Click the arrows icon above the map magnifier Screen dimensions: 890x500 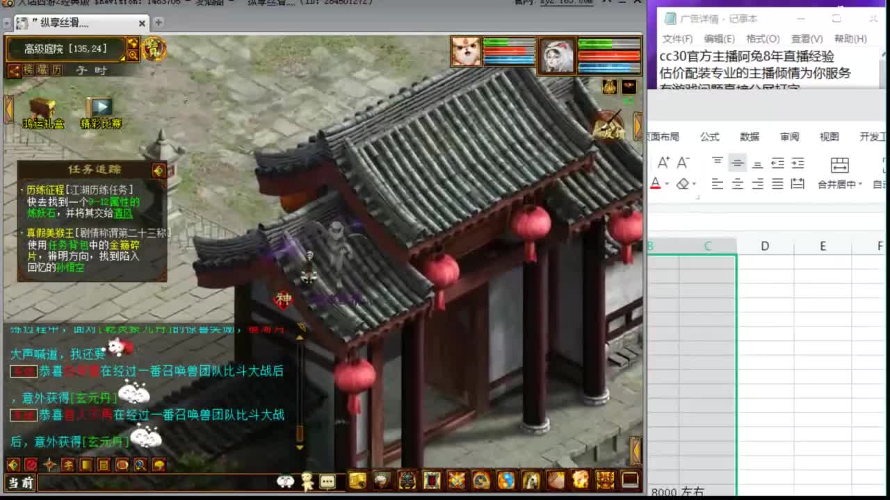(132, 43)
